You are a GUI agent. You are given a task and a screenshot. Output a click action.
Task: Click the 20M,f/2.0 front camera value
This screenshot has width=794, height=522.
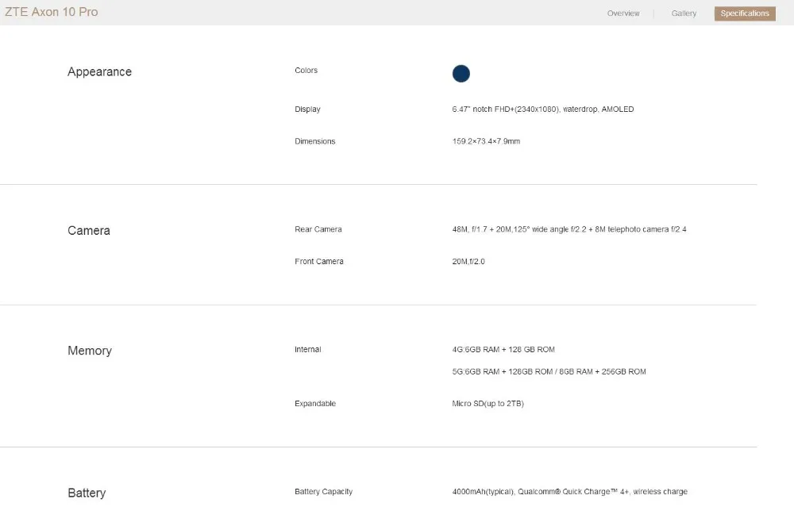tap(468, 262)
